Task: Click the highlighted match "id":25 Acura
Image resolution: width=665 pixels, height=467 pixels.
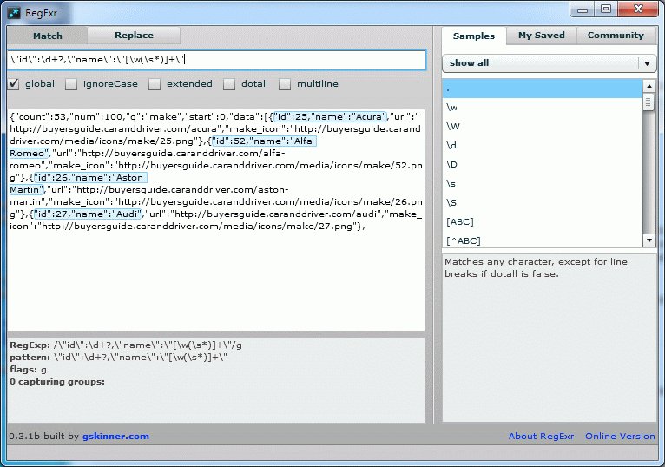Action: tap(331, 116)
